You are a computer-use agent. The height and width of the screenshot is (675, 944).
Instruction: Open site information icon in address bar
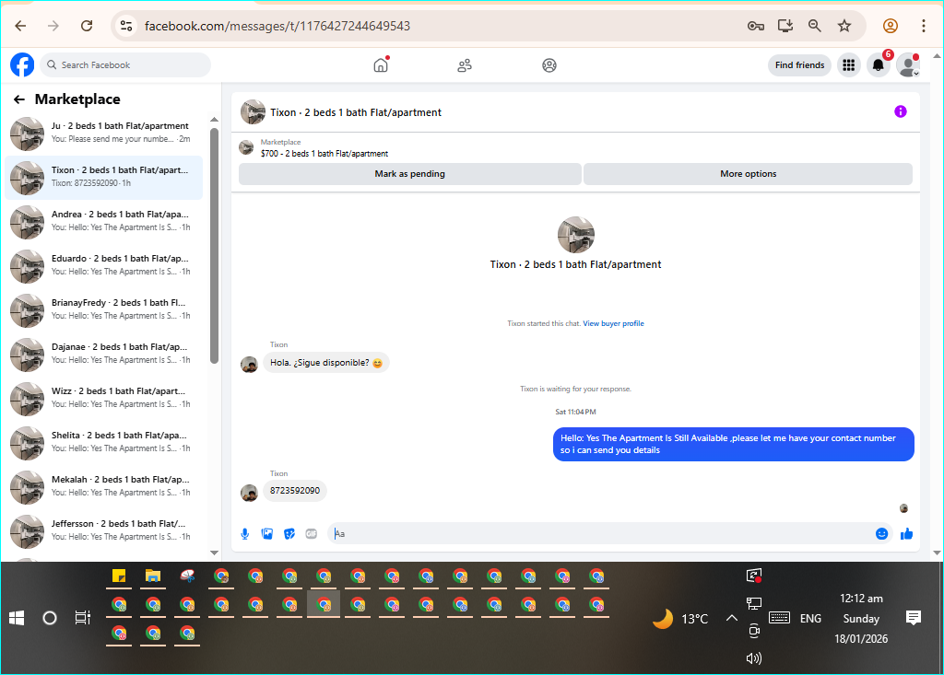point(126,26)
